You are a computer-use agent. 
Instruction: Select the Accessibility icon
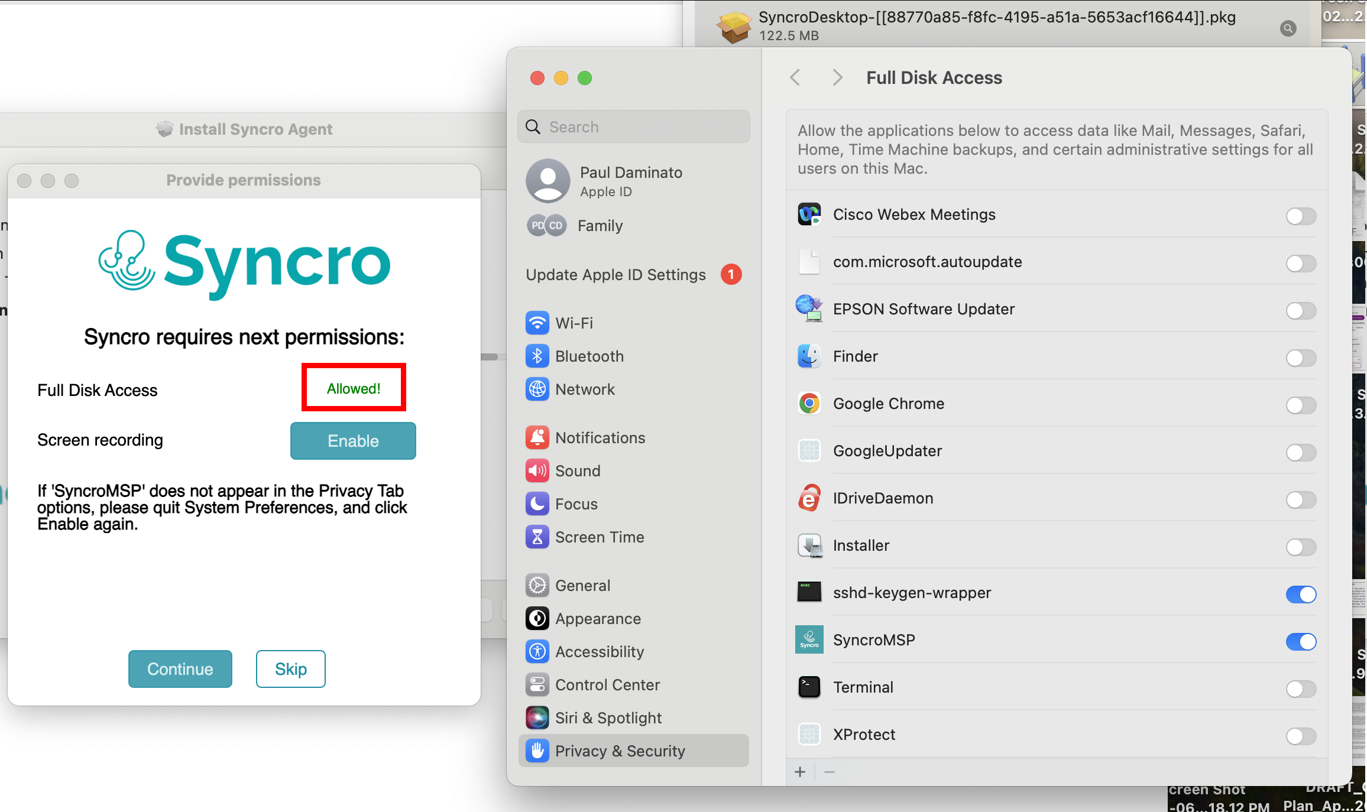pyautogui.click(x=537, y=652)
